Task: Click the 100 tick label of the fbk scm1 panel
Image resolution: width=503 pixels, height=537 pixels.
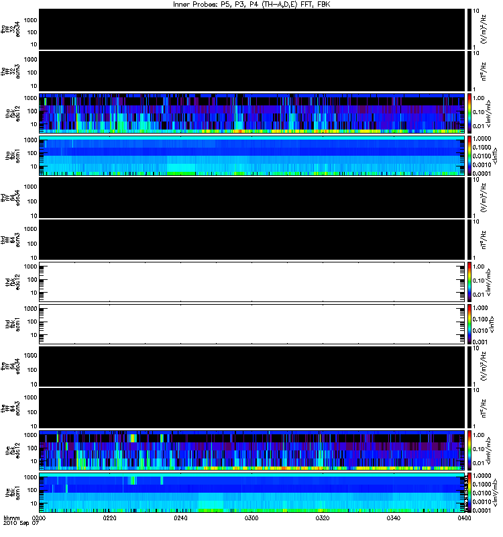Action: (32, 491)
